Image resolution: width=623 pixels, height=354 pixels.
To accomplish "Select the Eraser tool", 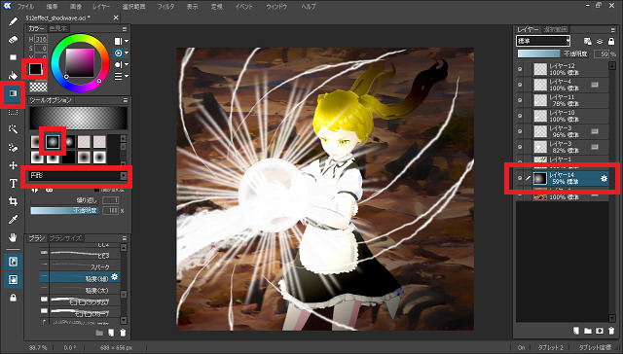I will (13, 39).
